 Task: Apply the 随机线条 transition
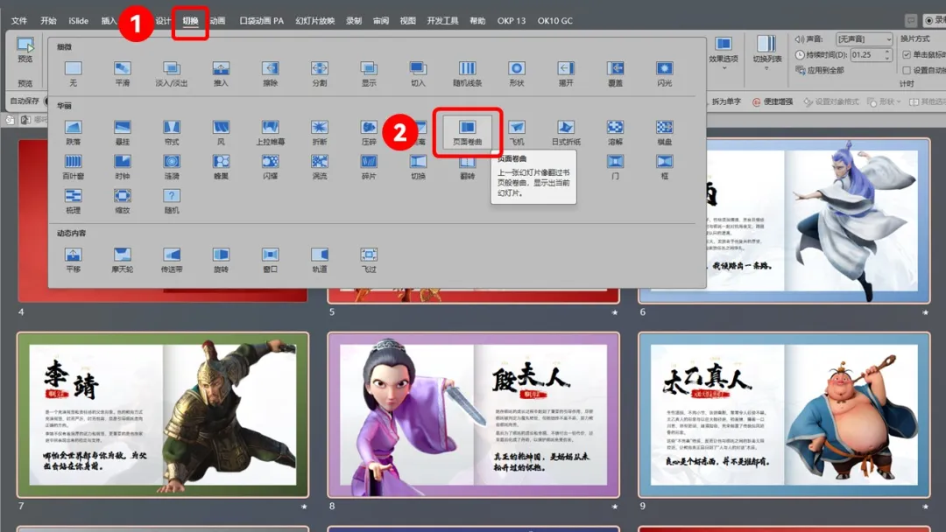tap(468, 73)
